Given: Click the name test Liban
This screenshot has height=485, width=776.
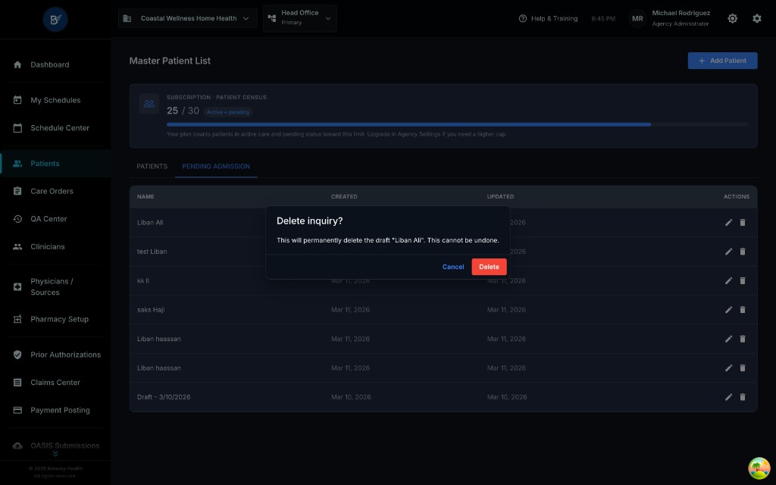Looking at the screenshot, I should coord(152,252).
